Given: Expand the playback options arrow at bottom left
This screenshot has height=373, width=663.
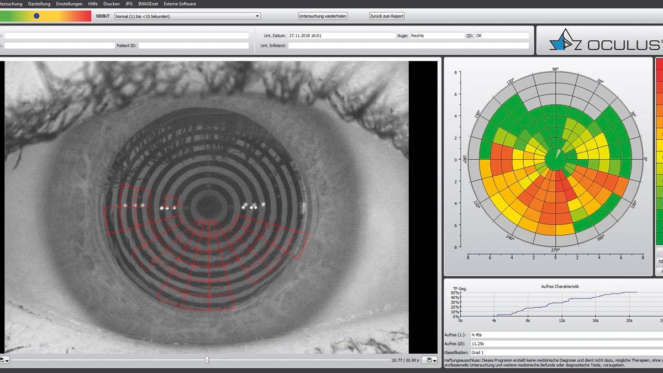Looking at the screenshot, I should [7, 360].
